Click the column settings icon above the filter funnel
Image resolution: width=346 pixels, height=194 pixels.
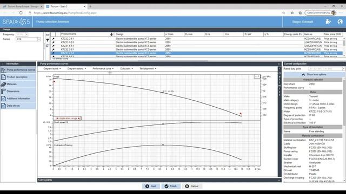click(48, 34)
